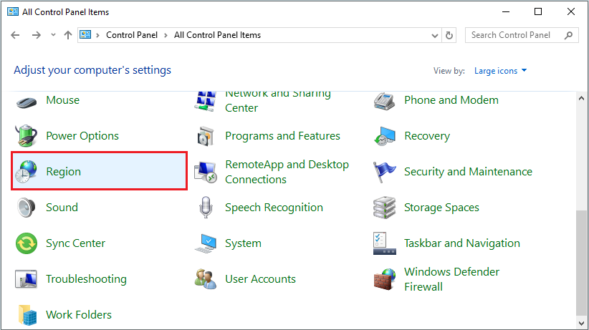Image resolution: width=589 pixels, height=330 pixels.
Task: Open the 'View by: Large icons' dropdown
Action: tap(500, 71)
